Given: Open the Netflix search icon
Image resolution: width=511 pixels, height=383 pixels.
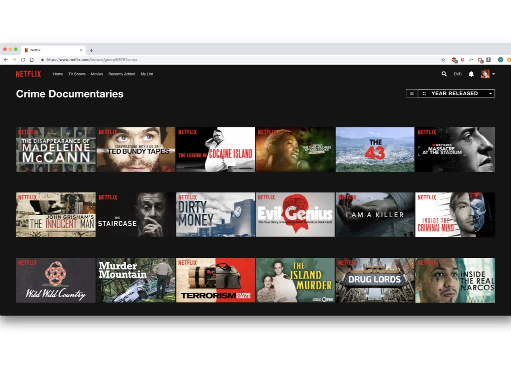Looking at the screenshot, I should (444, 74).
